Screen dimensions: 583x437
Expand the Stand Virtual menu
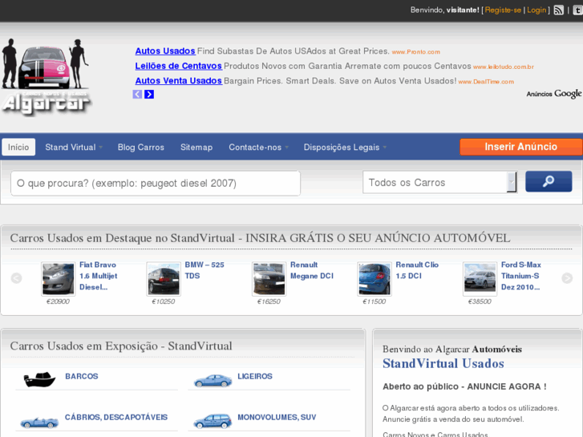[74, 148]
